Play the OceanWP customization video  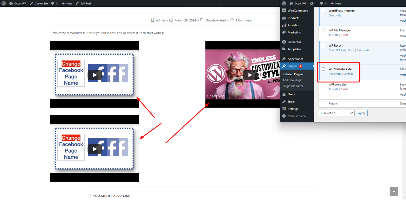250,75
